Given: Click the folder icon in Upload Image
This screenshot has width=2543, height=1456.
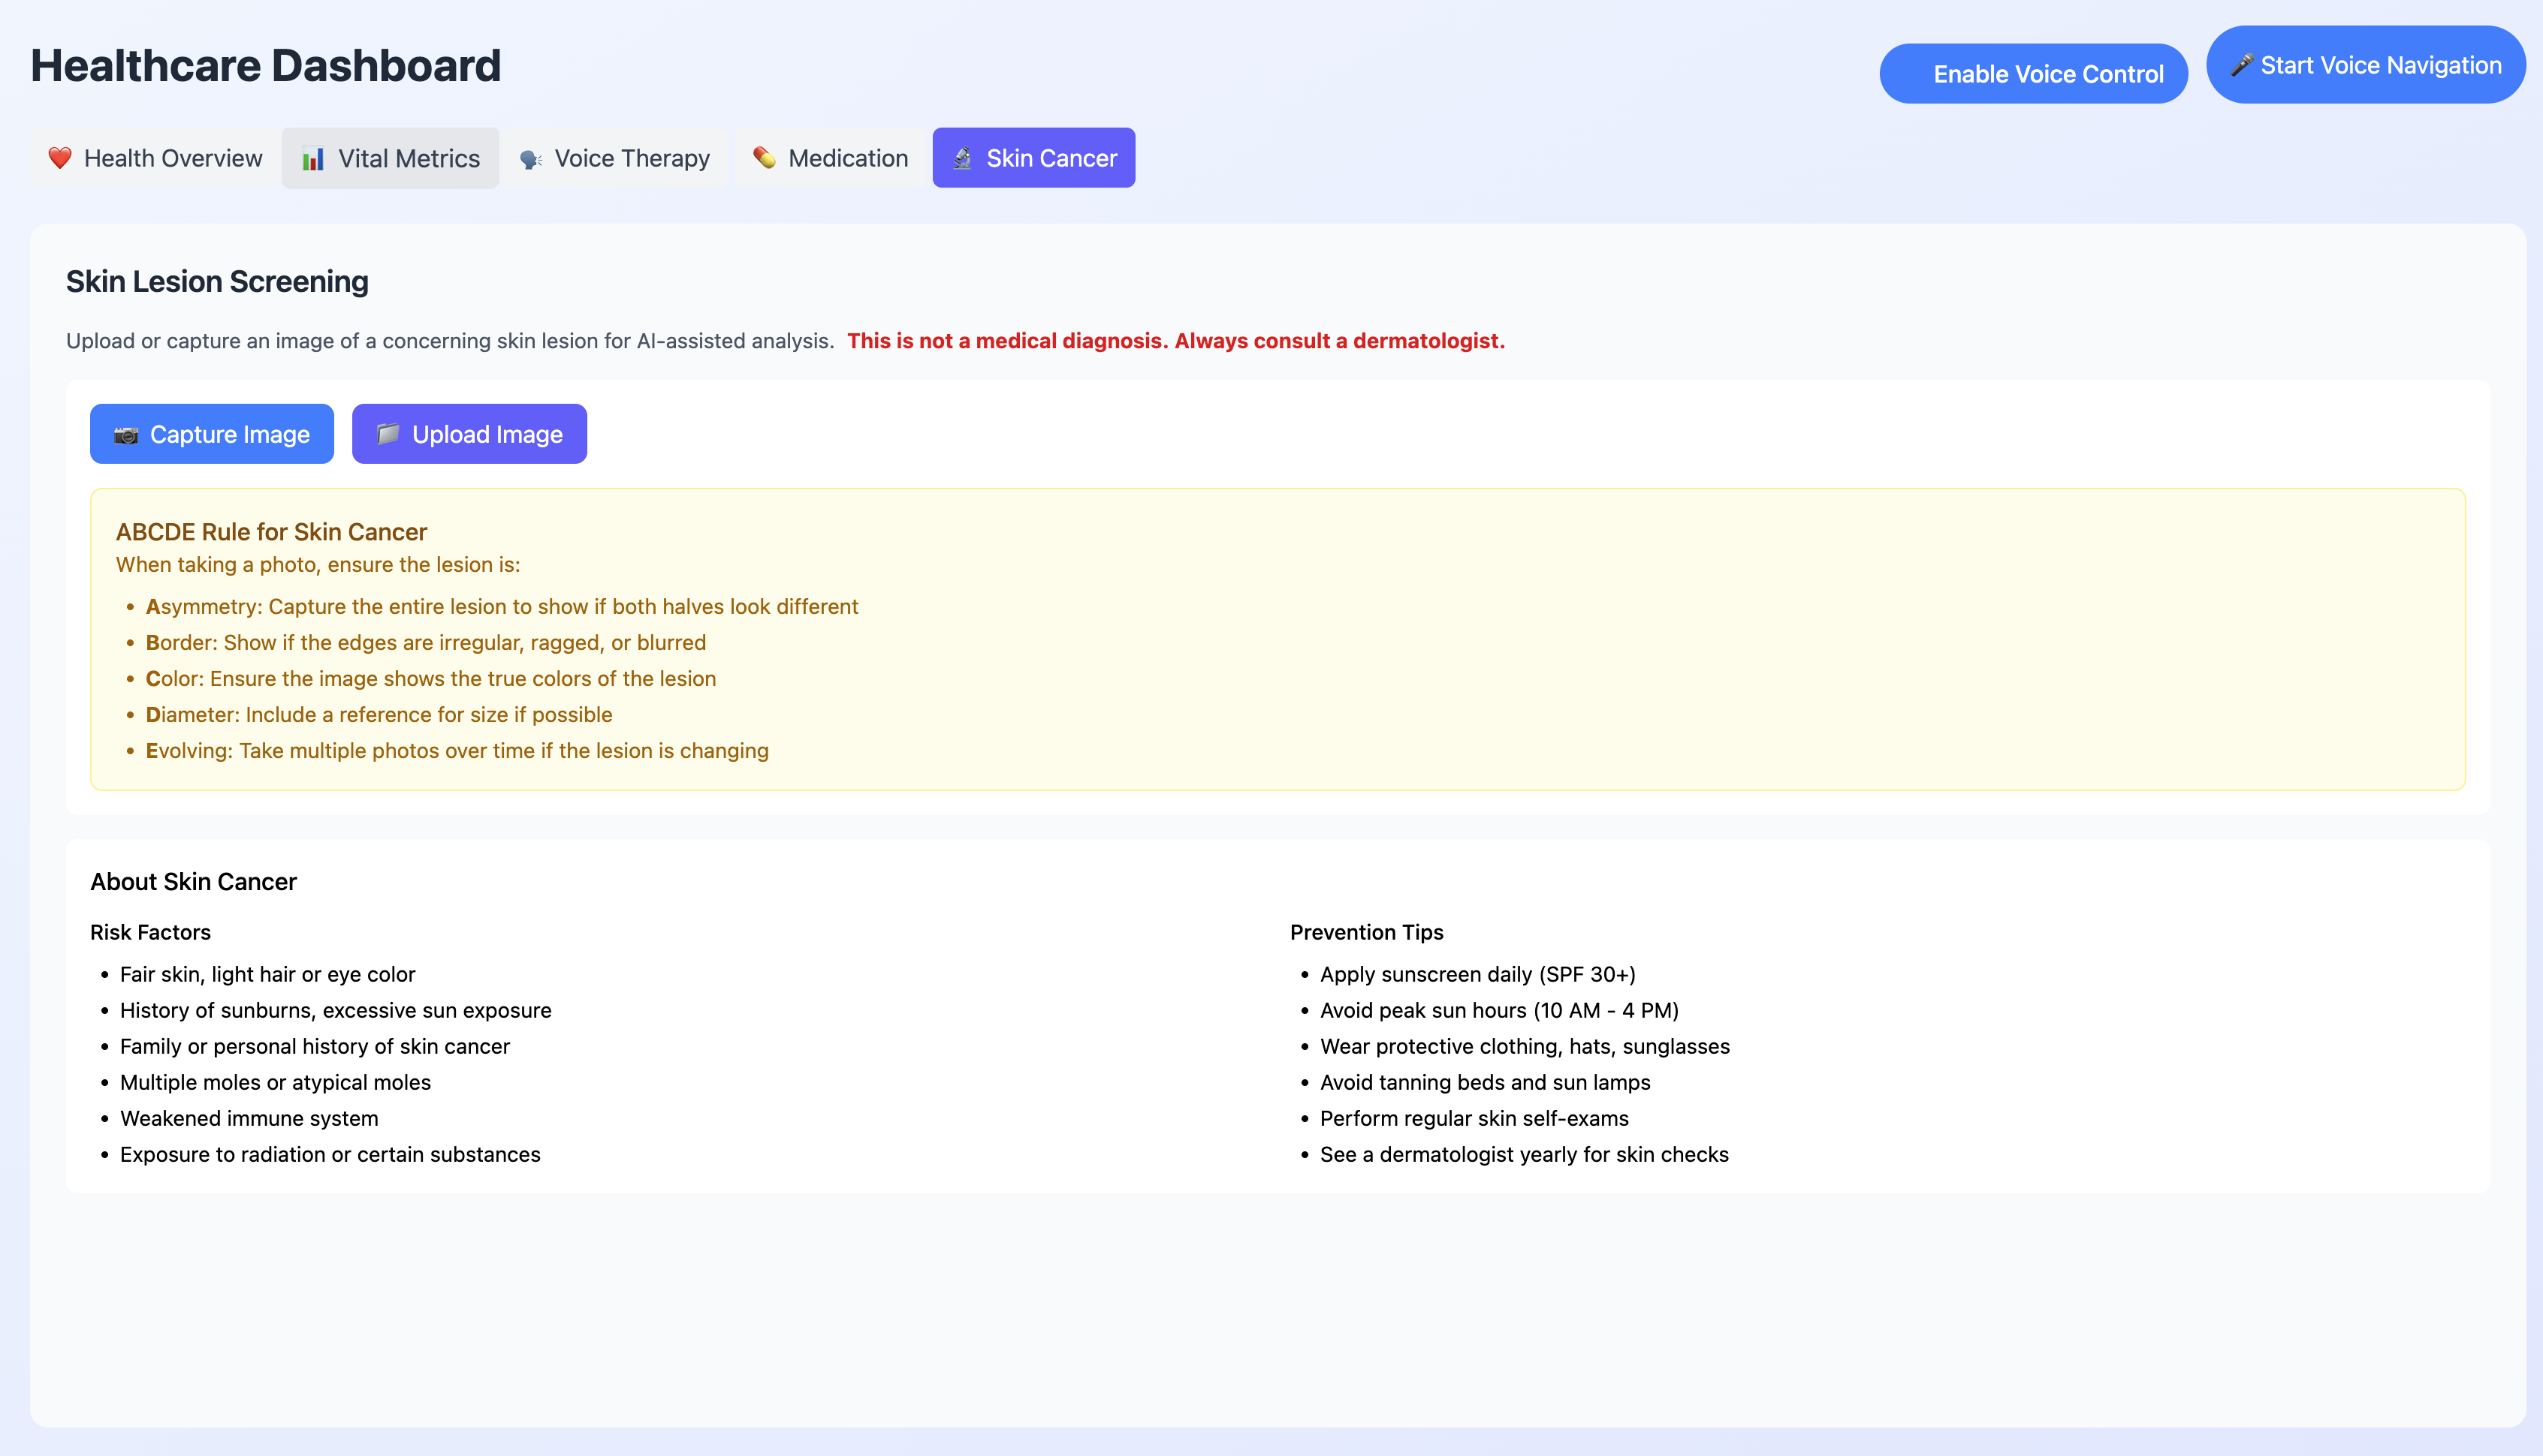Looking at the screenshot, I should (x=388, y=434).
